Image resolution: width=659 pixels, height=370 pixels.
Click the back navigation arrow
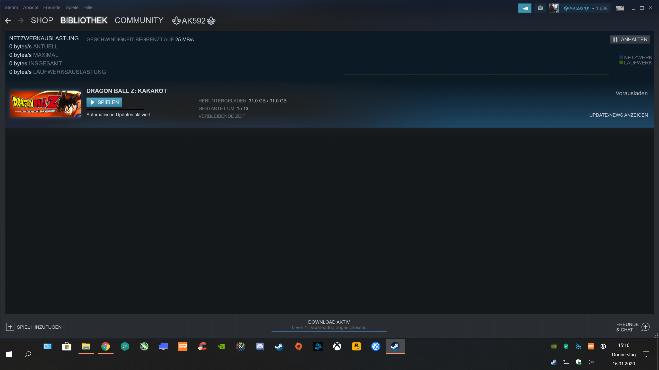tap(8, 21)
